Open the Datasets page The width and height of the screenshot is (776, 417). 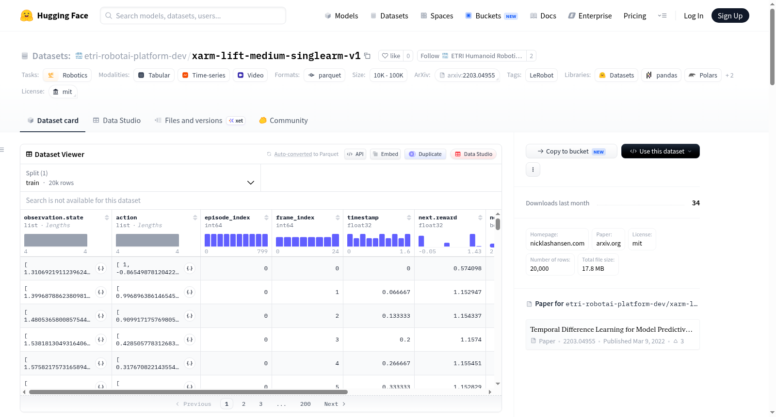point(389,15)
